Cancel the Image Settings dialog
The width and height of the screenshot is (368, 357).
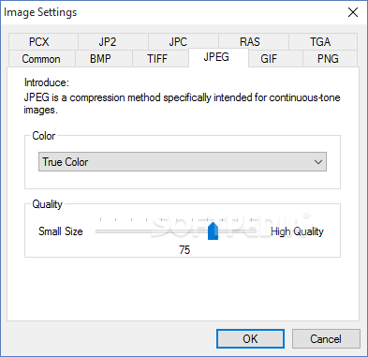(326, 339)
